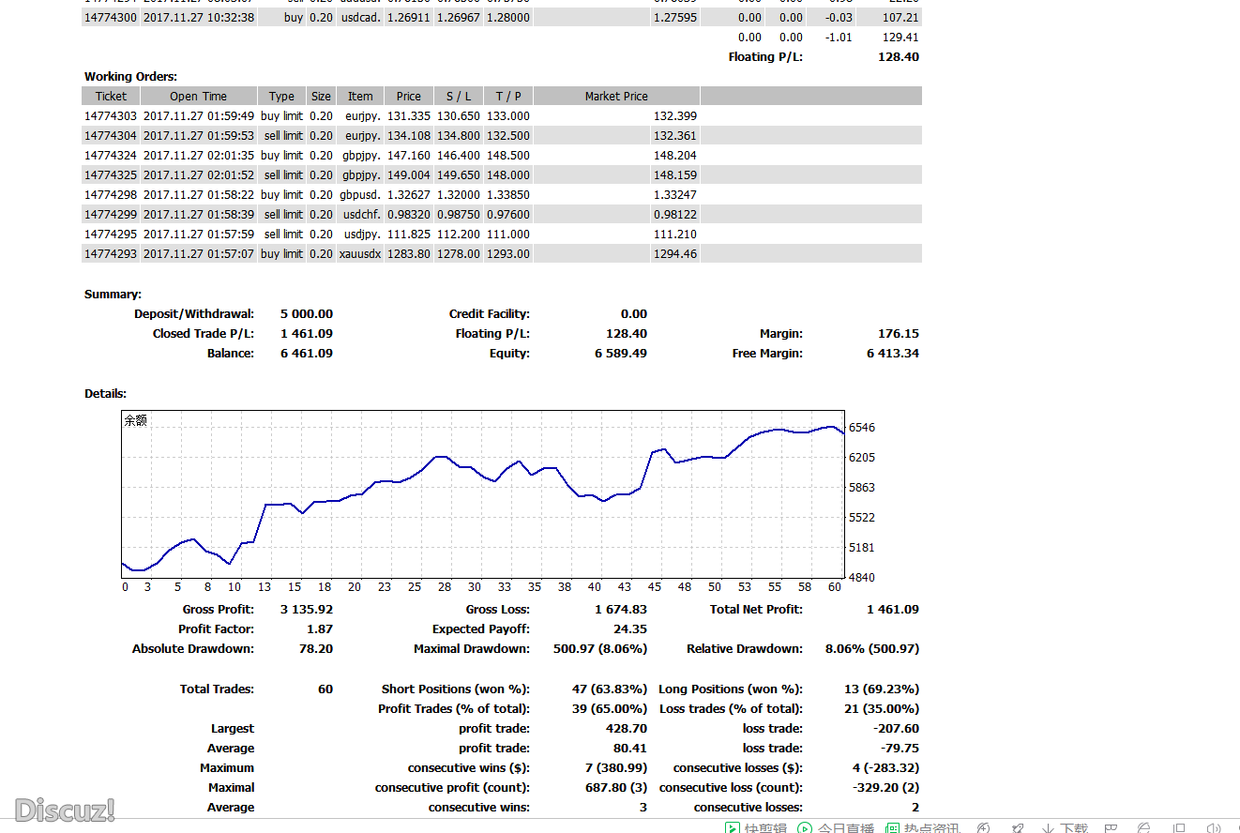Select ticket 14774298 in Working Orders

(111, 194)
